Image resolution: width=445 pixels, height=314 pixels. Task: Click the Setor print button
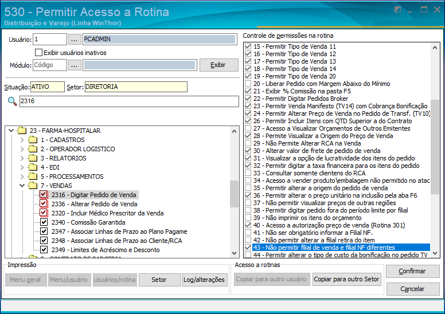(159, 280)
